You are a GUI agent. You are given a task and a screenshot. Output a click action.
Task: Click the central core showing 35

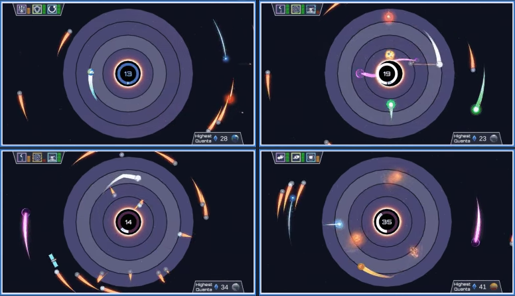(386, 222)
